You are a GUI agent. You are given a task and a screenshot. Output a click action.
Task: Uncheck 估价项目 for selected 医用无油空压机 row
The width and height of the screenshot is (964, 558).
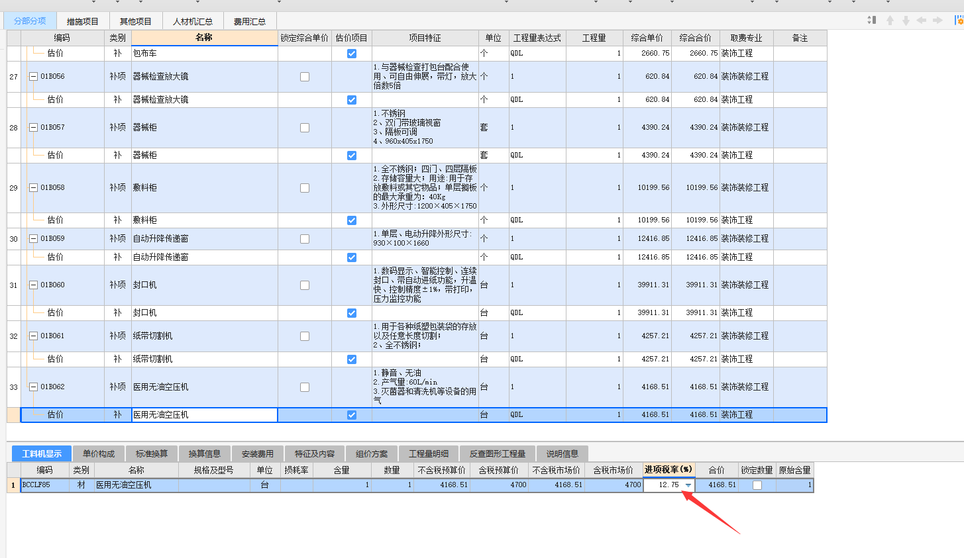click(x=352, y=415)
